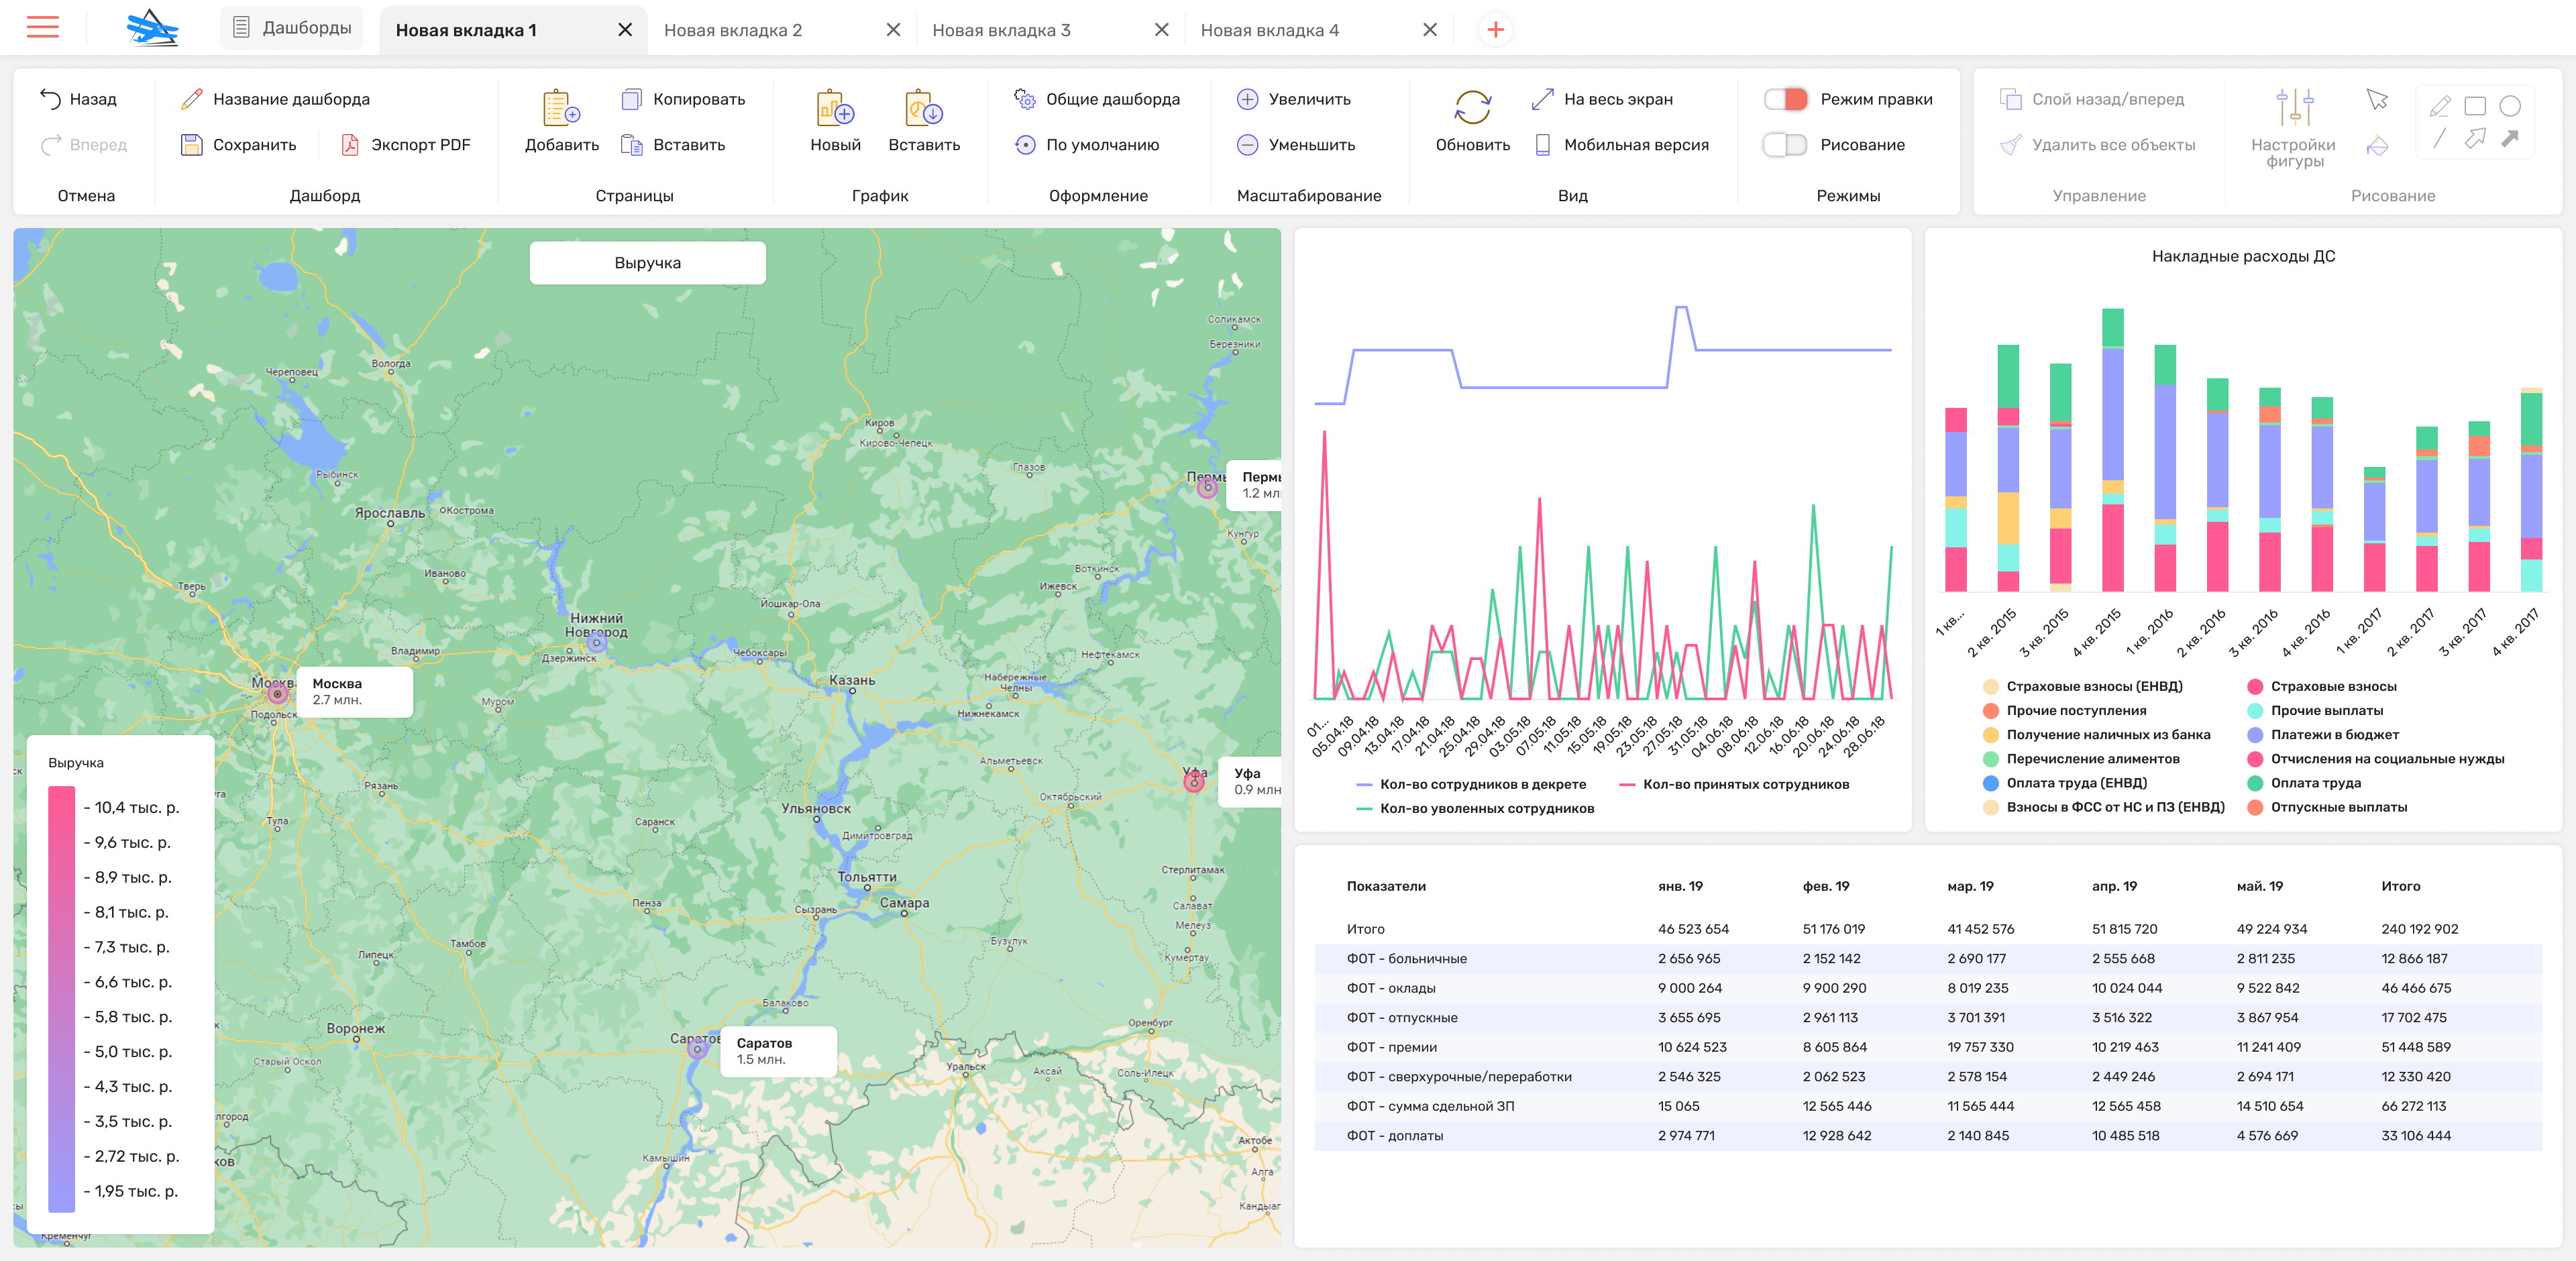Image resolution: width=2576 pixels, height=1261 pixels.
Task: Click the Москва marker on the map
Action: 278,693
